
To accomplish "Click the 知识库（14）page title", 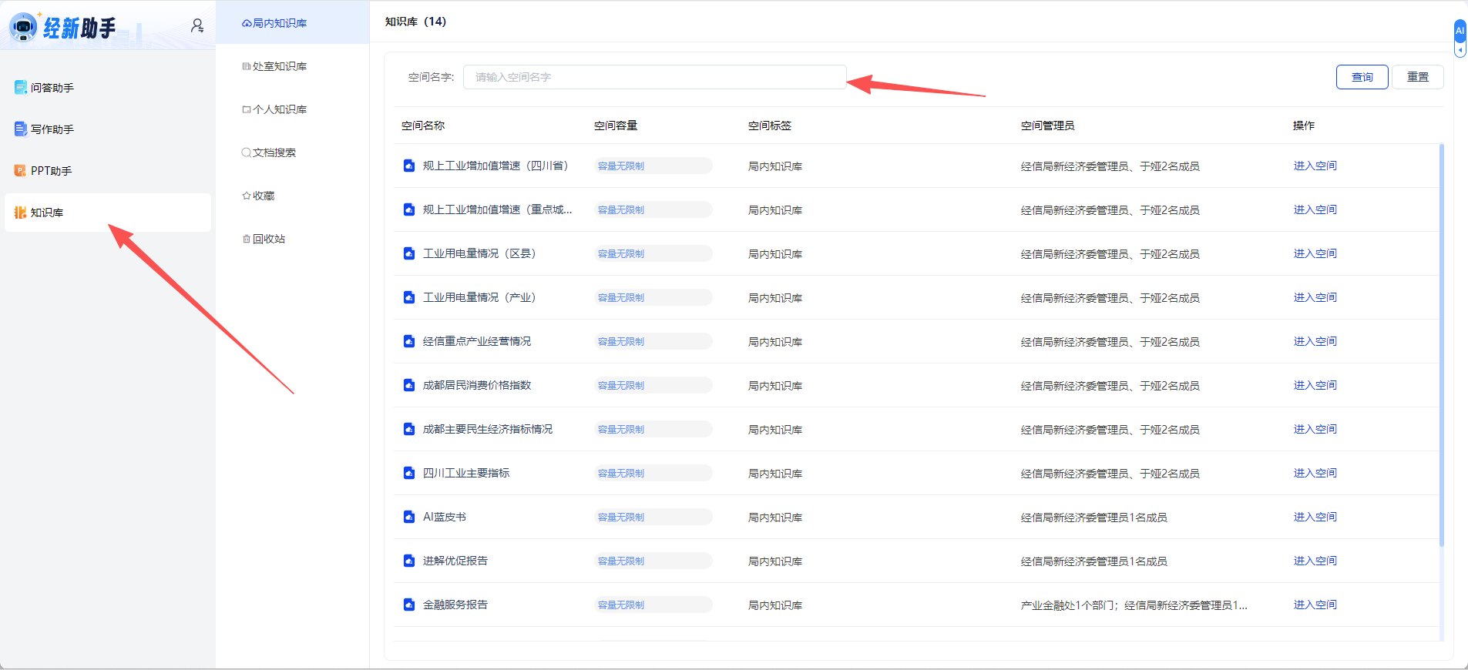I will 415,22.
